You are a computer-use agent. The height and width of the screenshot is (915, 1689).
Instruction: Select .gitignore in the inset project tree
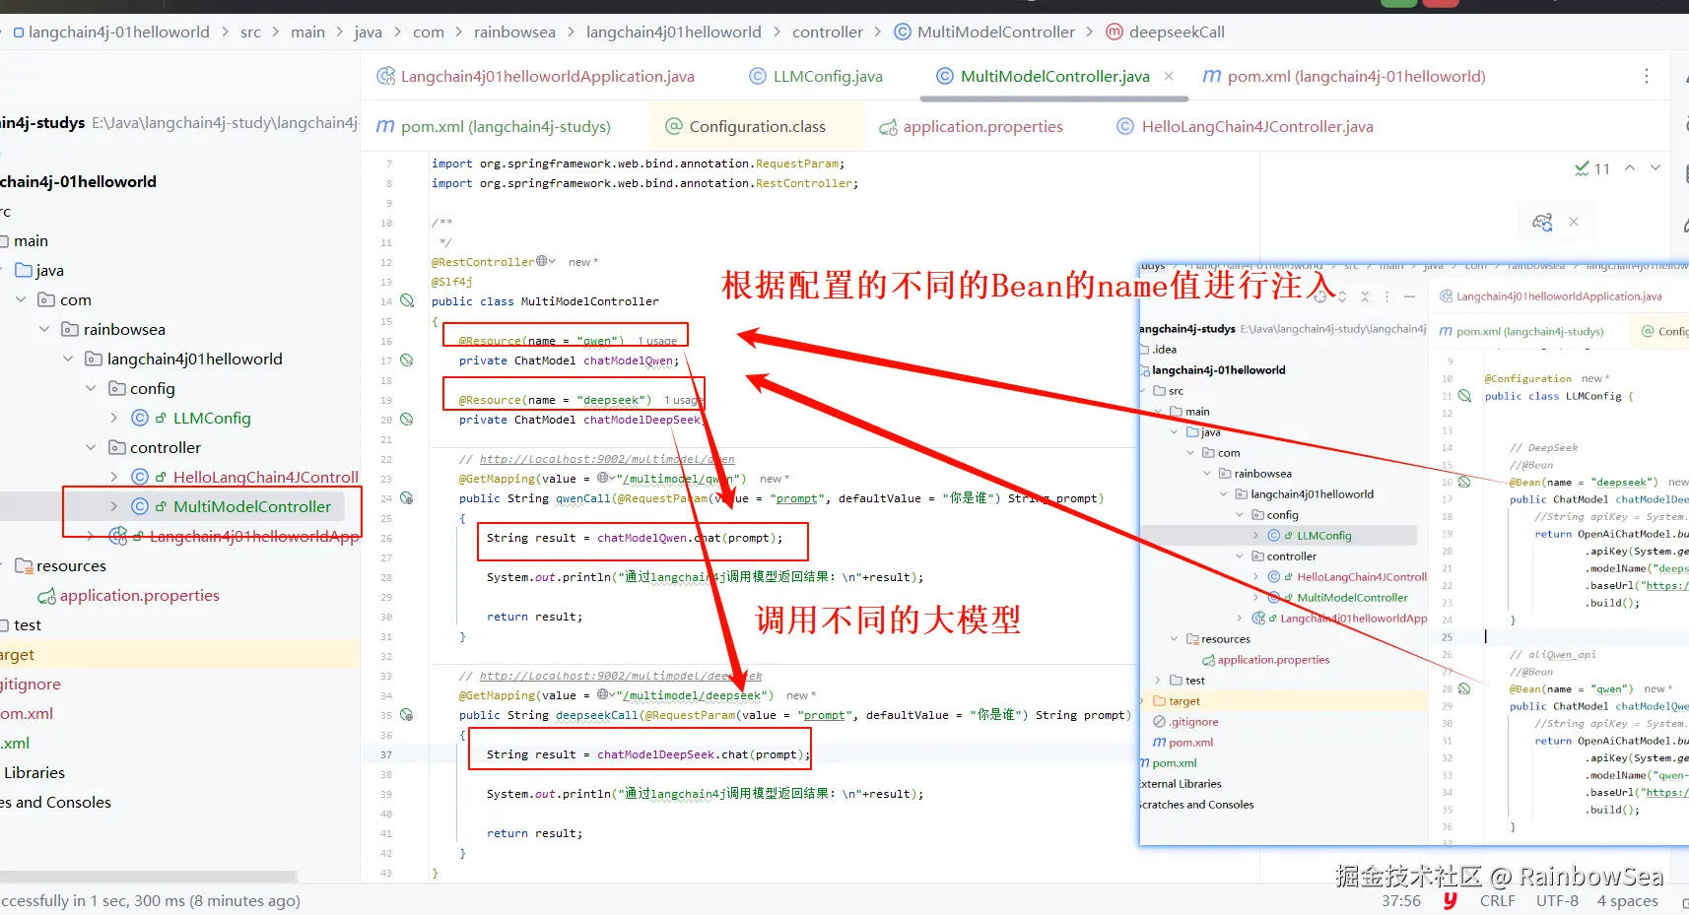(1193, 722)
